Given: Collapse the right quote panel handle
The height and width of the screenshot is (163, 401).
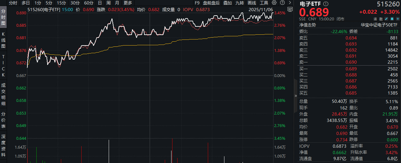Looking at the screenshot, I should pyautogui.click(x=295, y=96).
